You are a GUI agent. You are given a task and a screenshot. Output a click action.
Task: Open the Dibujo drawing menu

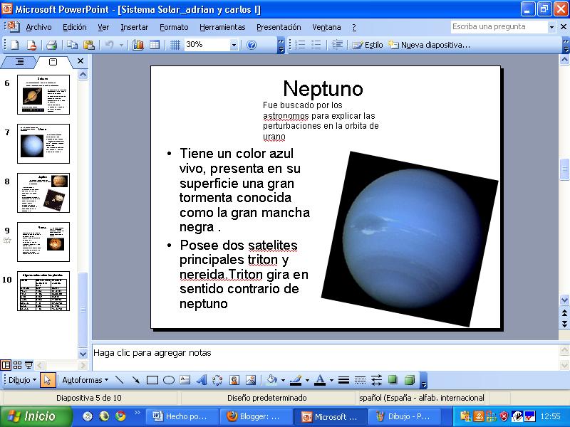[23, 380]
